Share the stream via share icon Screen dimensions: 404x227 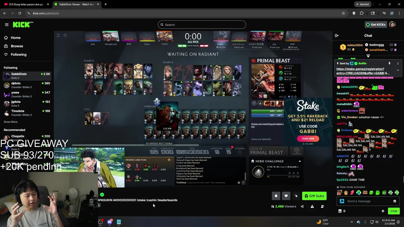pyautogui.click(x=302, y=207)
